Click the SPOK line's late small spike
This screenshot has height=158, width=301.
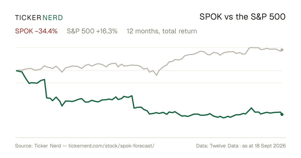[251, 108]
